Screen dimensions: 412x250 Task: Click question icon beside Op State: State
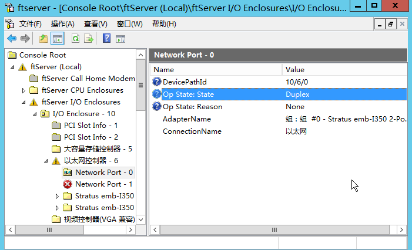point(156,94)
